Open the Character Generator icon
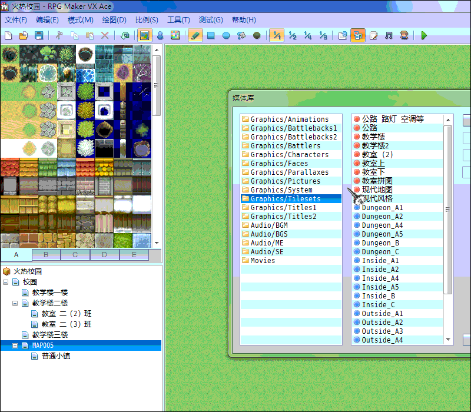 pyautogui.click(x=404, y=35)
